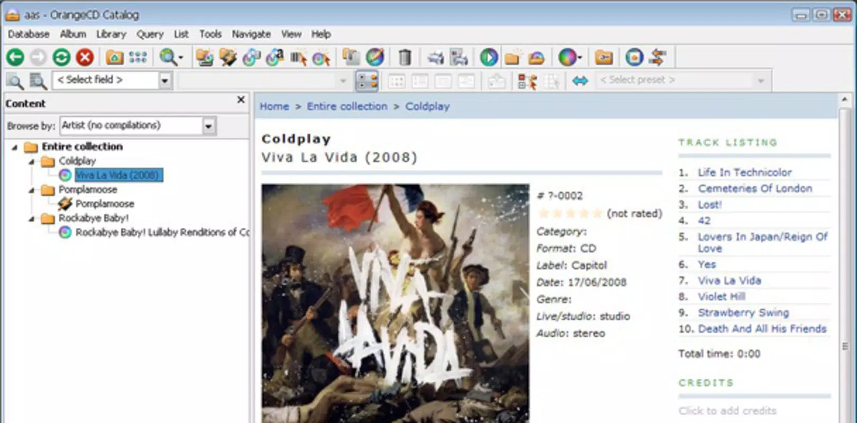Collapse the Coldplay artist folder
The width and height of the screenshot is (857, 423).
(32, 161)
